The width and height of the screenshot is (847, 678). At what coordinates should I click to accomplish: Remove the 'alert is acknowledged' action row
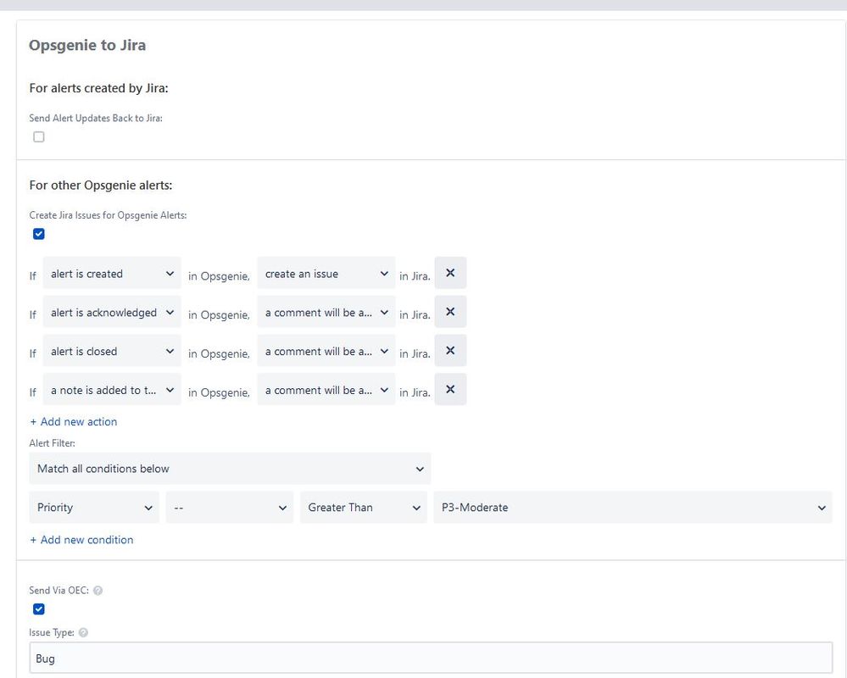point(450,312)
